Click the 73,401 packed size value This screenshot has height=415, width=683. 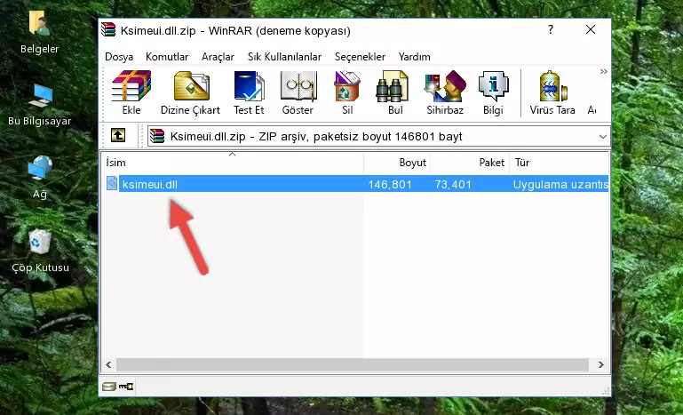click(453, 185)
